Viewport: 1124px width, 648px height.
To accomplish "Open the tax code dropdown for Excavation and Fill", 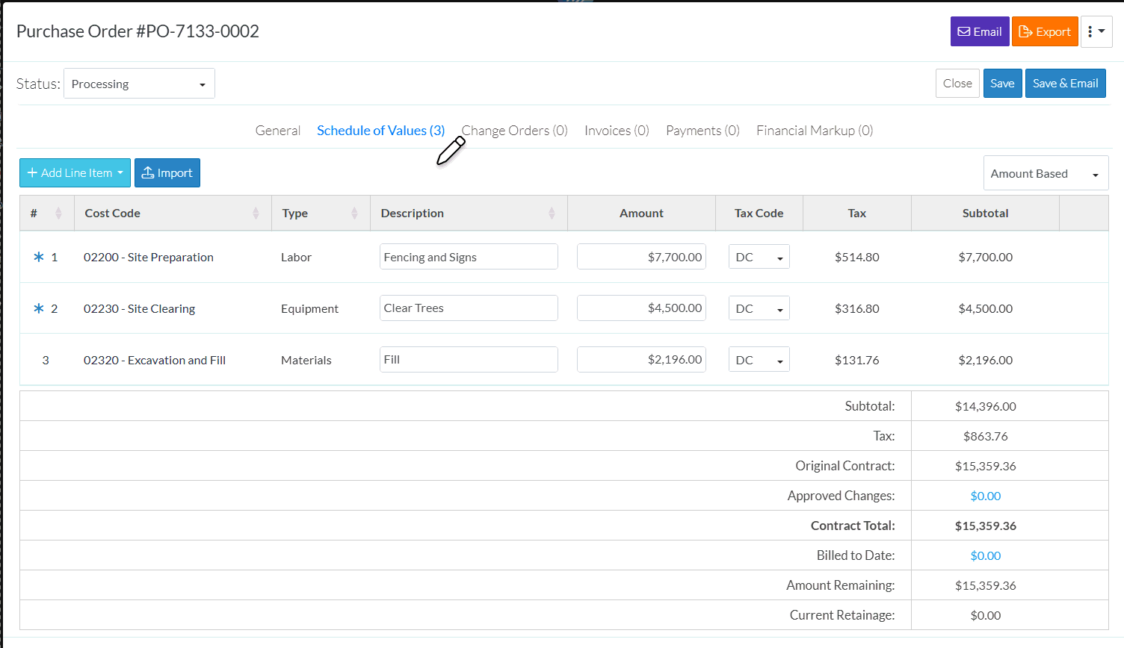I will click(759, 360).
